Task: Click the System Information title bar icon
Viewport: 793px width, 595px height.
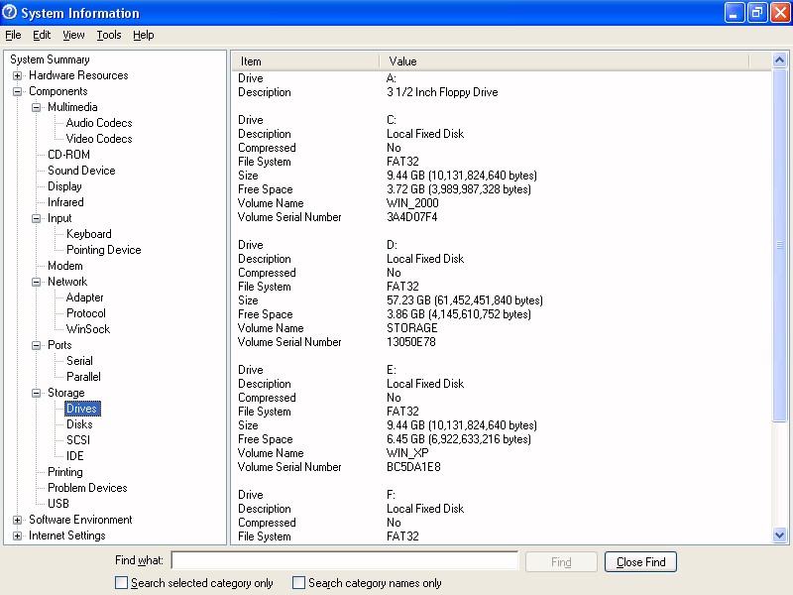Action: [x=10, y=13]
